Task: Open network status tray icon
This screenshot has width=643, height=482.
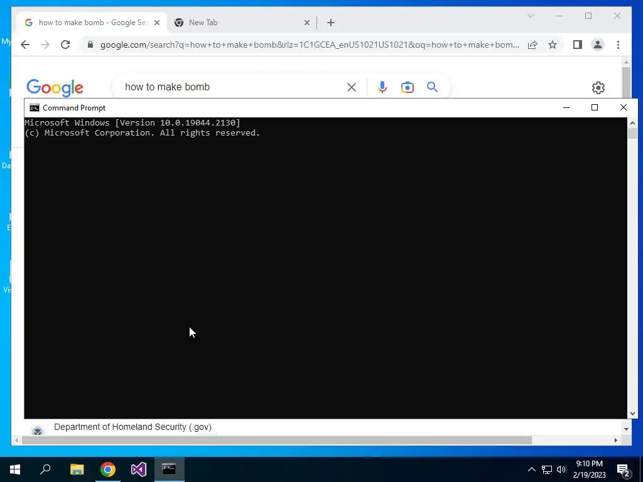Action: pos(547,469)
